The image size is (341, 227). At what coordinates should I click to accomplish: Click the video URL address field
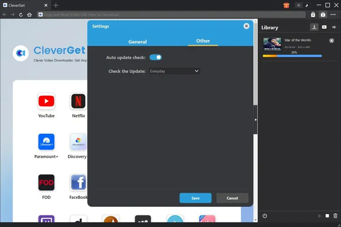pyautogui.click(x=173, y=15)
